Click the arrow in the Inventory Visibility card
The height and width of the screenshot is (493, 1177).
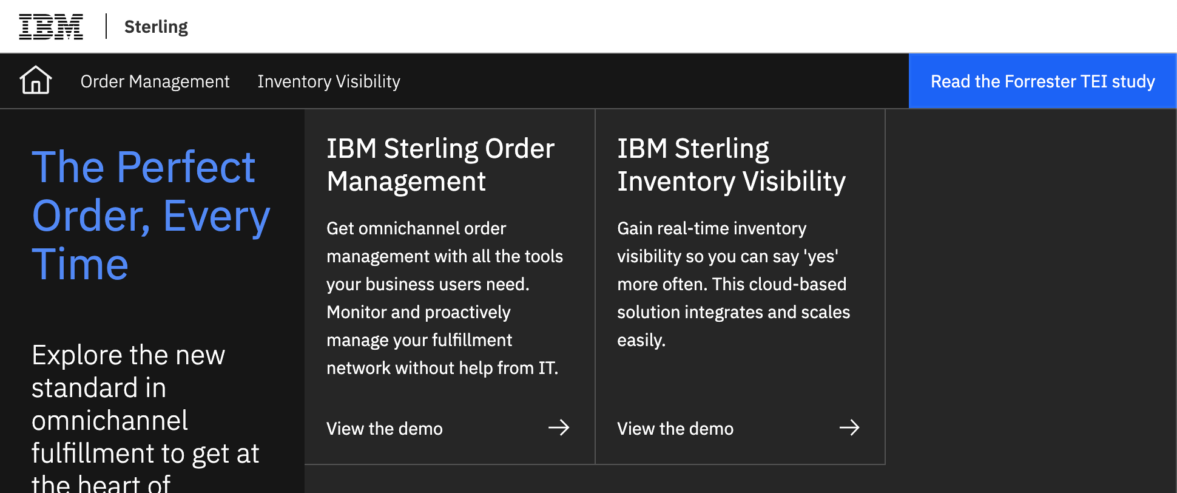point(849,427)
